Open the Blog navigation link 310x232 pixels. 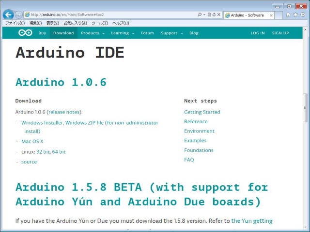point(194,33)
